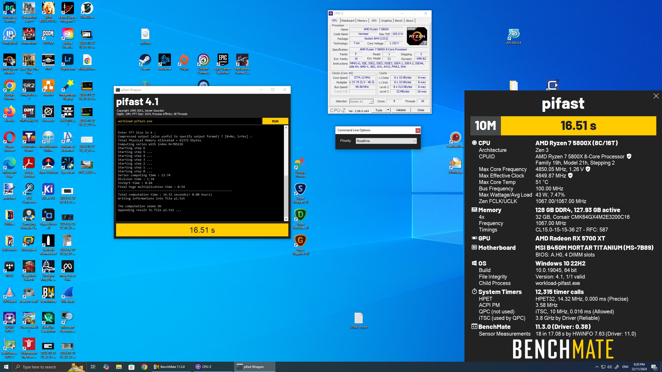Select the 3700x_ctr.txt file icon
The image size is (662, 372).
tap(358, 320)
